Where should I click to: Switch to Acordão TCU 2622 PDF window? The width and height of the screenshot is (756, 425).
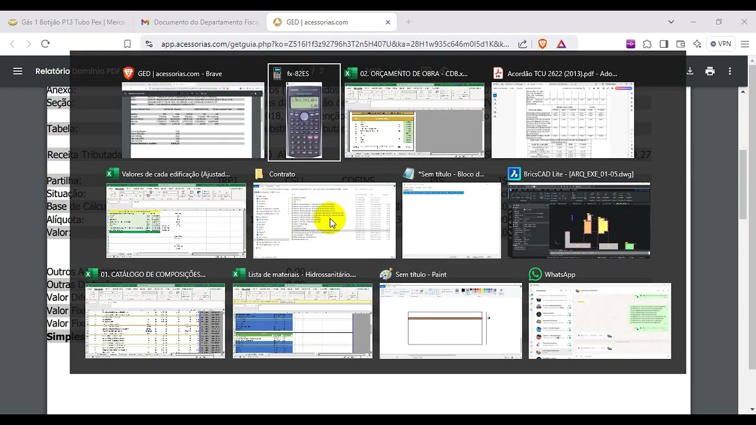[x=563, y=112]
